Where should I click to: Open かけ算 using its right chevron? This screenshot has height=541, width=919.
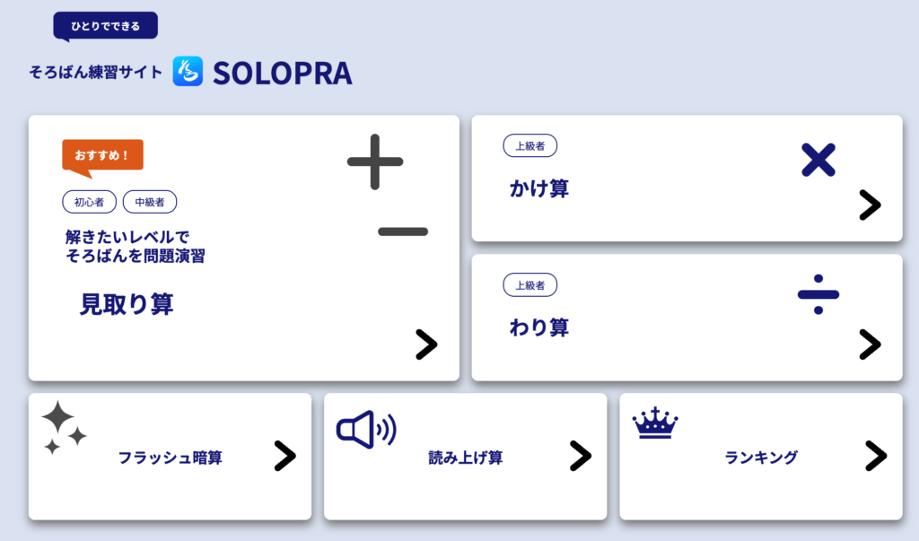(x=870, y=205)
